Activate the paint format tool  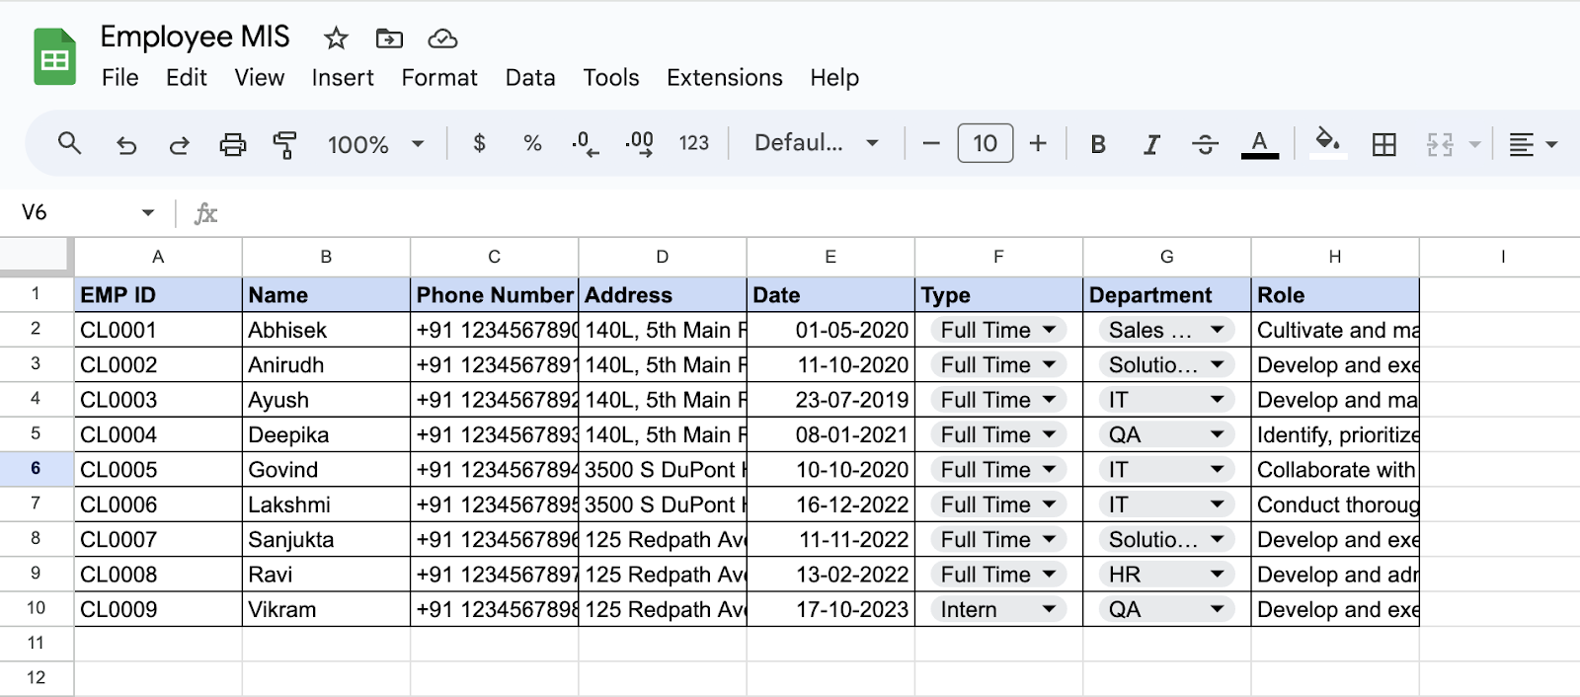(x=285, y=144)
